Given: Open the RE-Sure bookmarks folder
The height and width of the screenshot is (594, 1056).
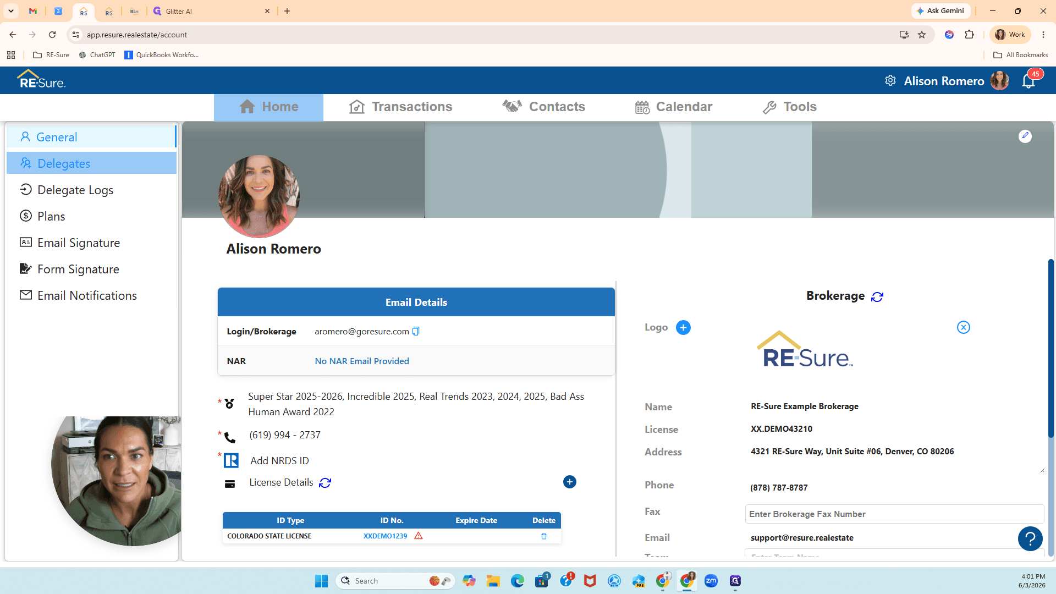Looking at the screenshot, I should (x=51, y=55).
